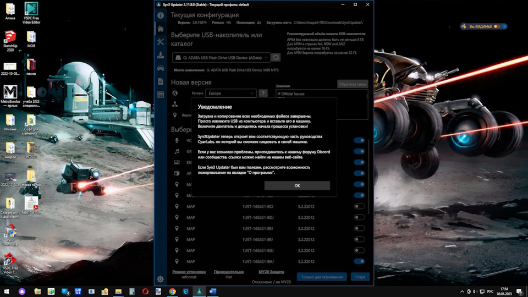This screenshot has height=297, width=528.
Task: Open the wrench and screwdriver utility tab
Action: pos(161,42)
